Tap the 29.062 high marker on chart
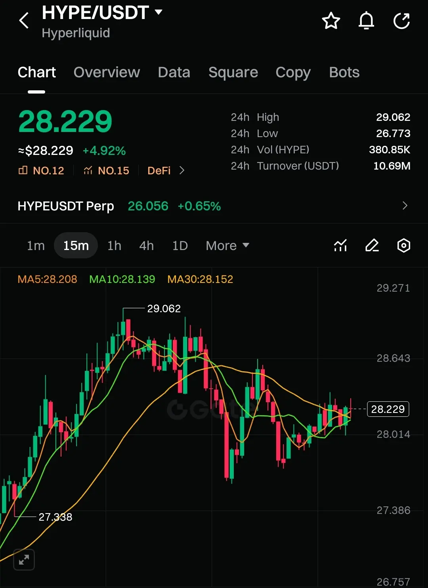The height and width of the screenshot is (588, 428). pyautogui.click(x=164, y=308)
